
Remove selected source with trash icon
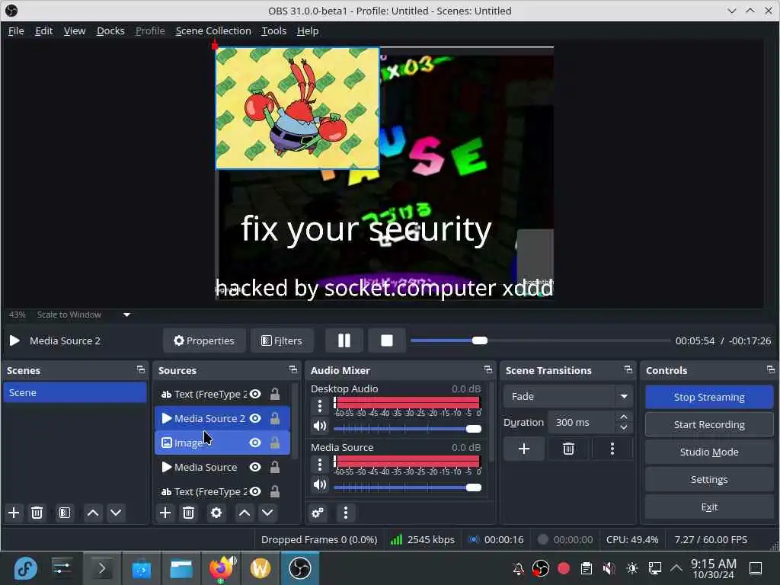click(x=189, y=513)
